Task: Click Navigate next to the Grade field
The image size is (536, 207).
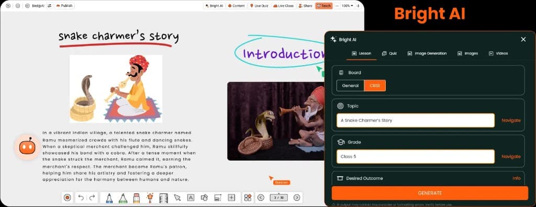Action: (x=511, y=156)
